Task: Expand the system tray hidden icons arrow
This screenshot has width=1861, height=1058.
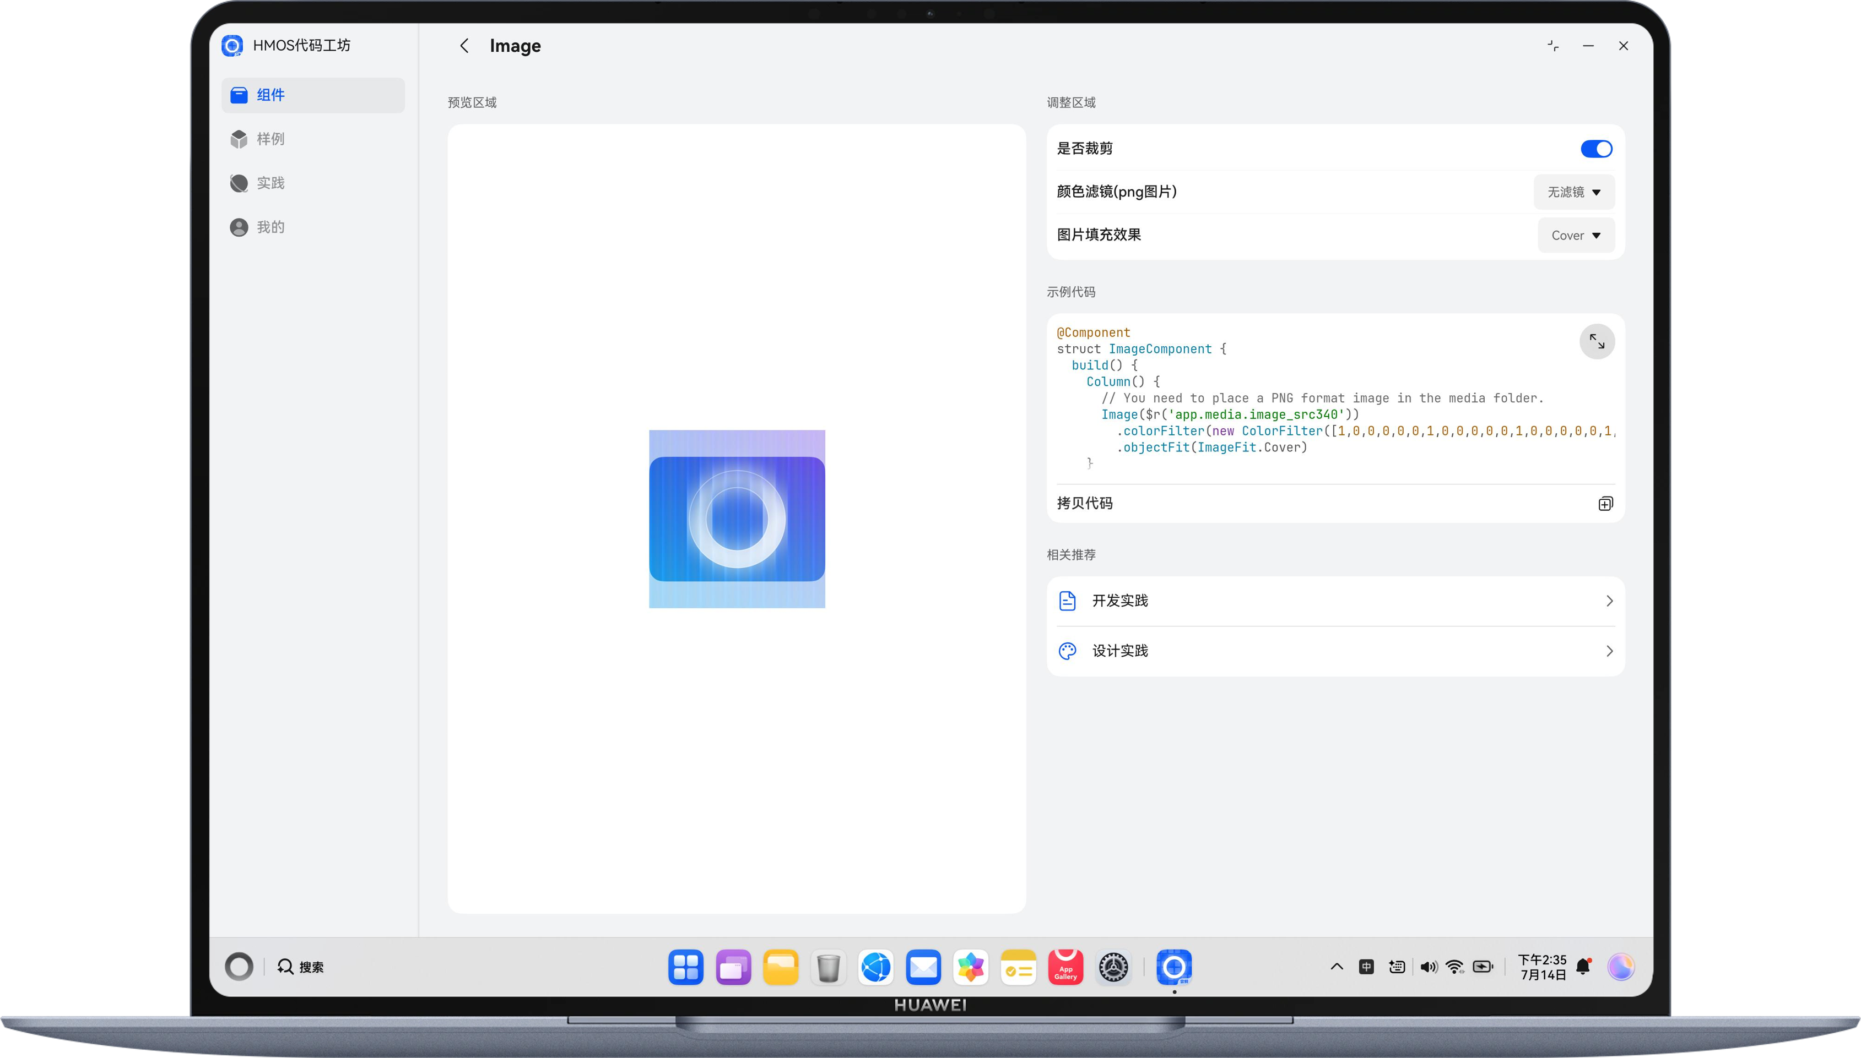Action: [x=1337, y=967]
